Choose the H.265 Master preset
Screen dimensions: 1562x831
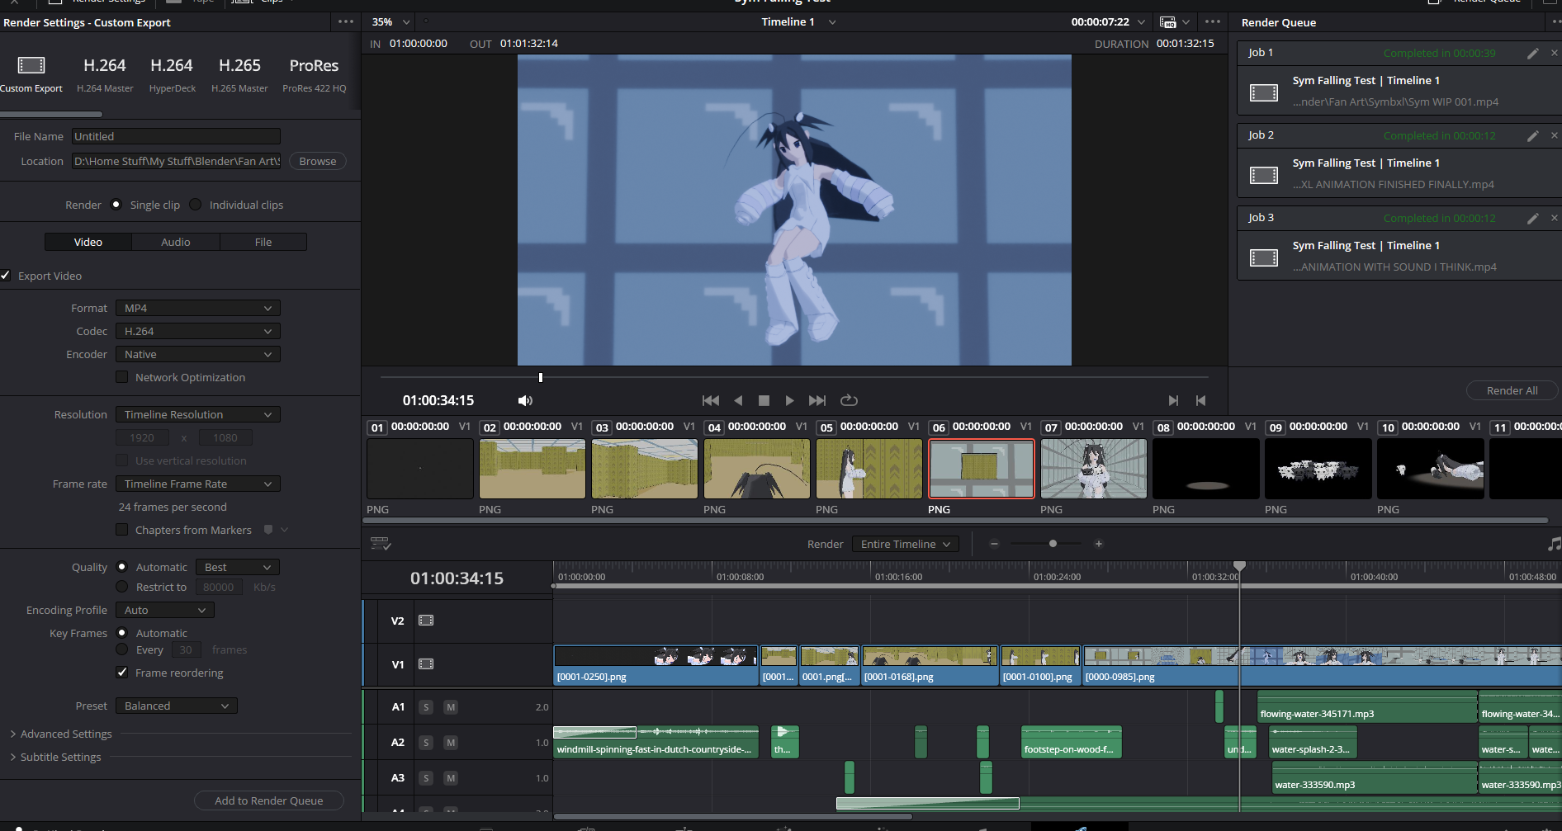tap(239, 73)
